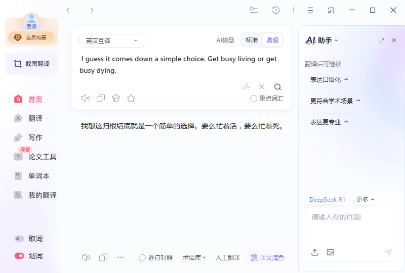Start screenshot translation
Viewport: 405px width, 273px height.
point(31,64)
